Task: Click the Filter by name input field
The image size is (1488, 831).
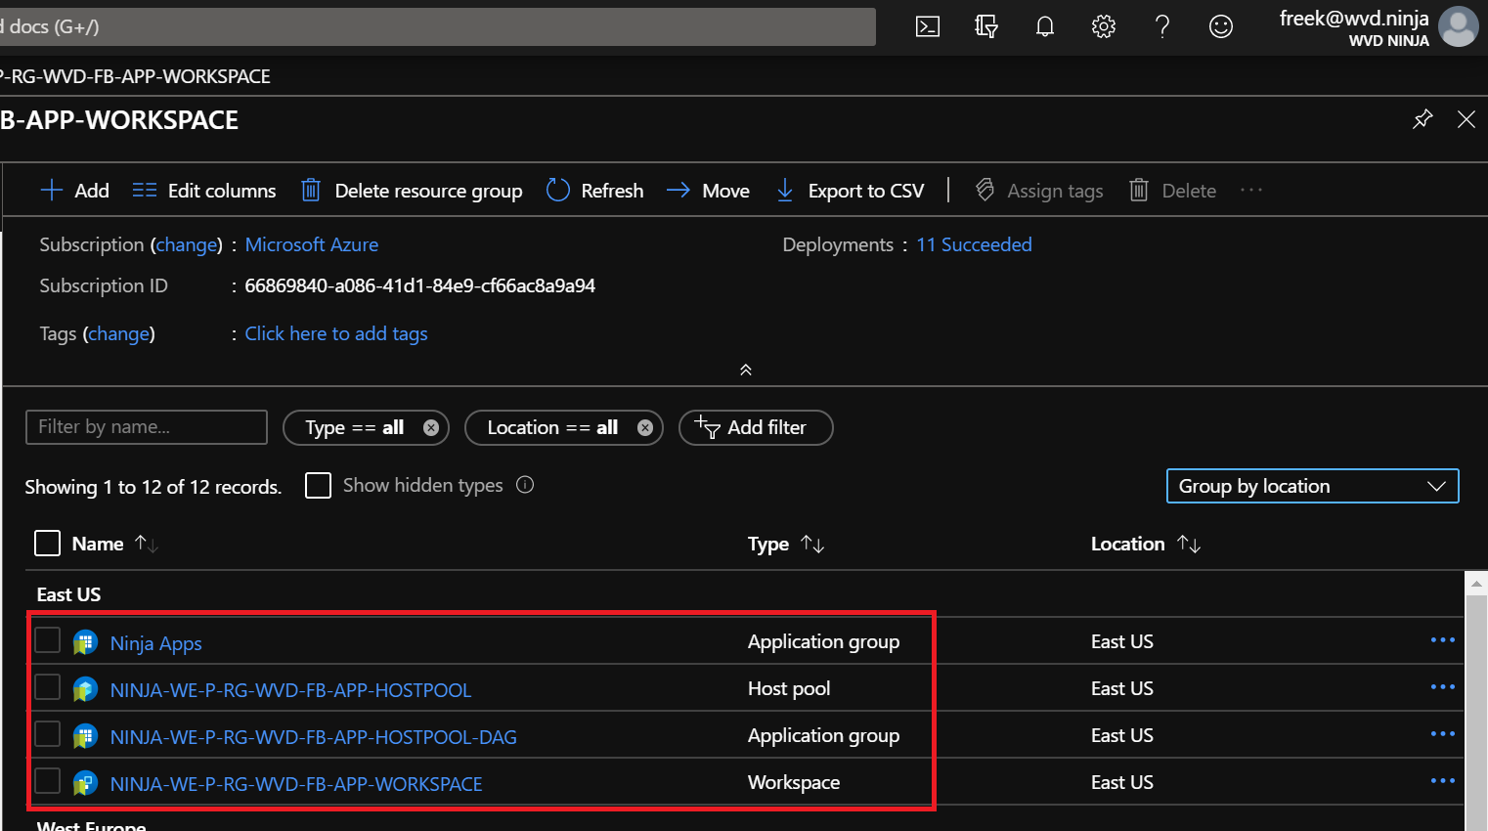Action: 147,427
